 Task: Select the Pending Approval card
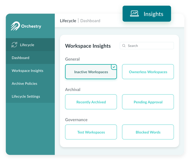point(148,102)
